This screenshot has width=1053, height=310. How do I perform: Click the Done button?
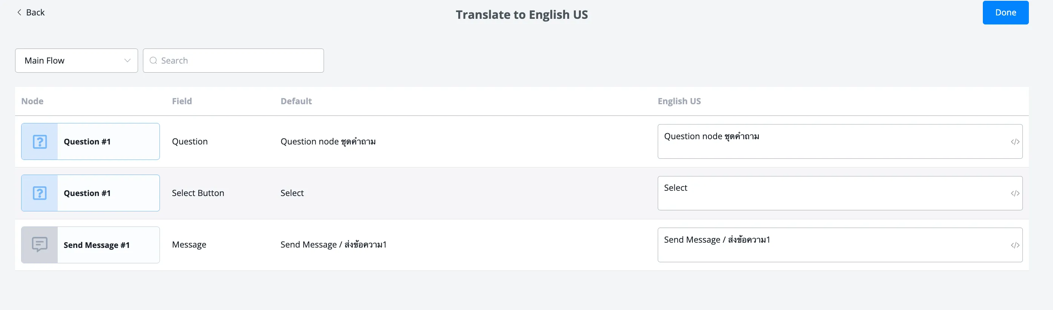point(1005,13)
